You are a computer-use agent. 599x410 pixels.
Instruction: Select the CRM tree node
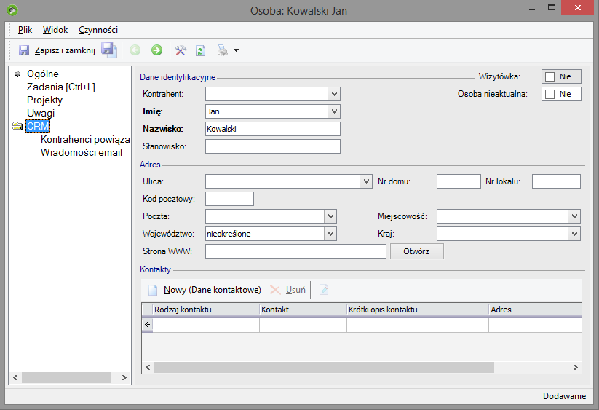[x=38, y=126]
